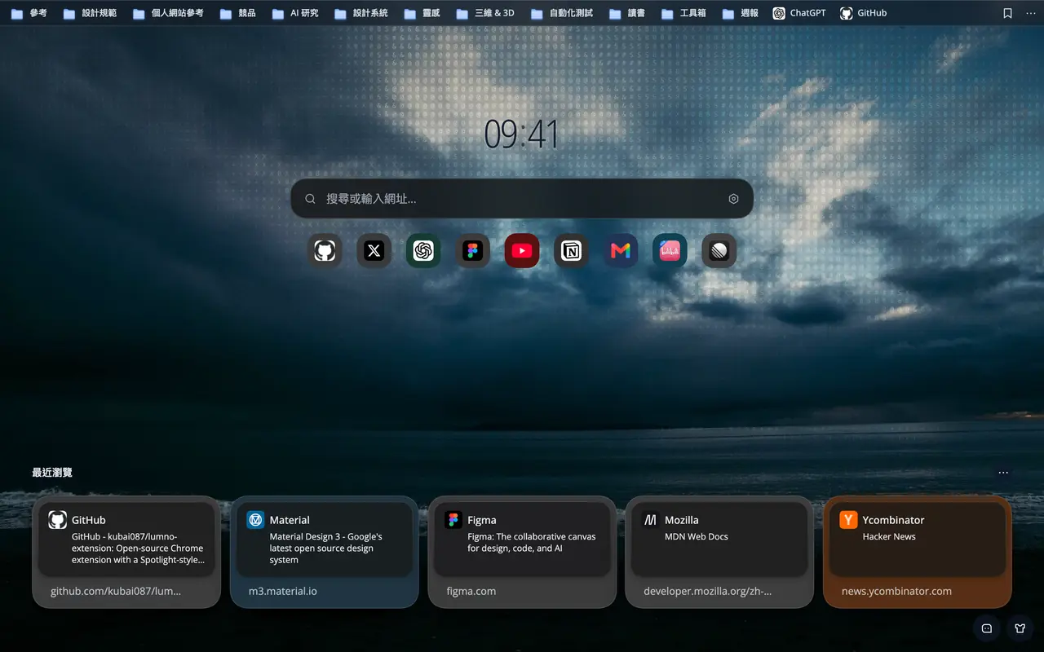
Task: Open the Material Design 3 recent card
Action: pos(324,552)
